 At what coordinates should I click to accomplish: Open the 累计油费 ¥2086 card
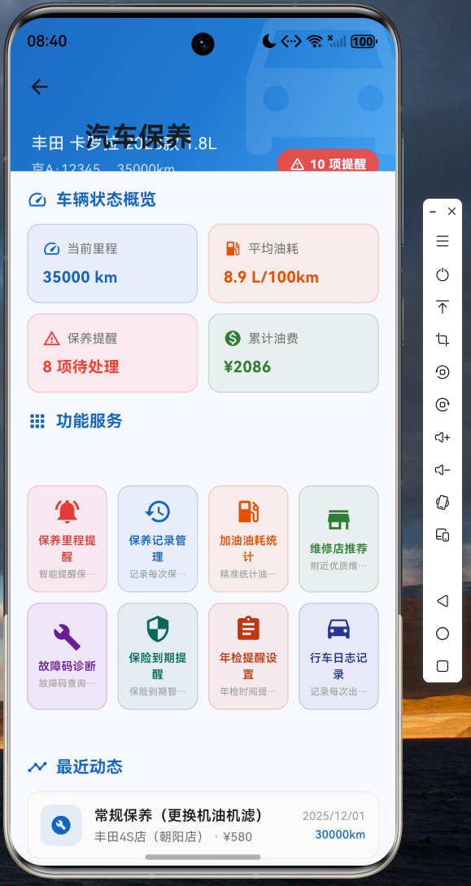point(293,353)
